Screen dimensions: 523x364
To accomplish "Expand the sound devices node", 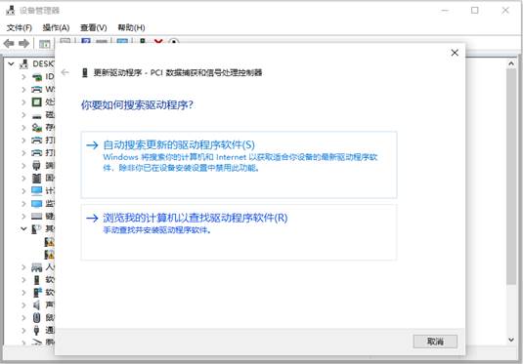I will click(23, 304).
